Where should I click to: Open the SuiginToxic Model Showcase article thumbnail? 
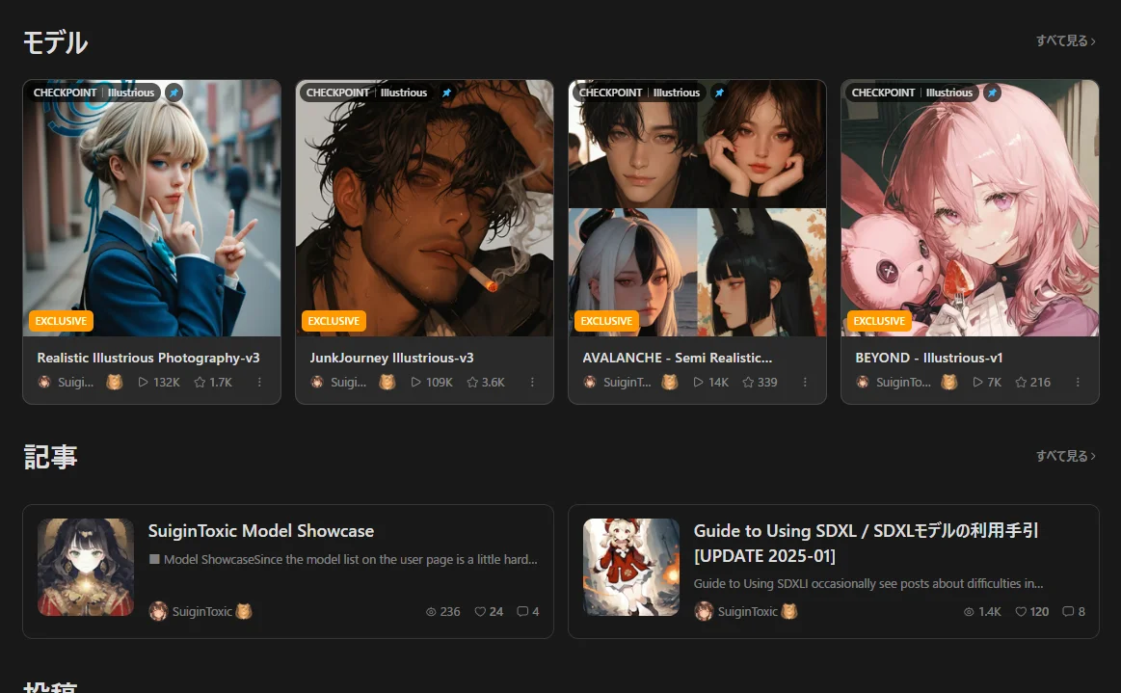[x=86, y=567]
